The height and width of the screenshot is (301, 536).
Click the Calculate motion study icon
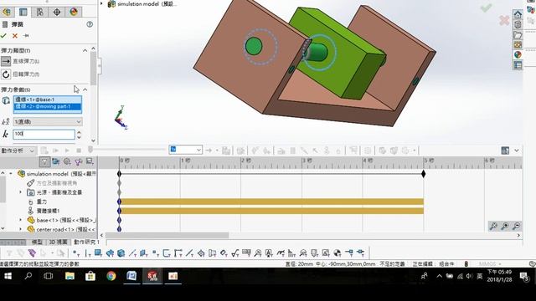[x=44, y=150]
